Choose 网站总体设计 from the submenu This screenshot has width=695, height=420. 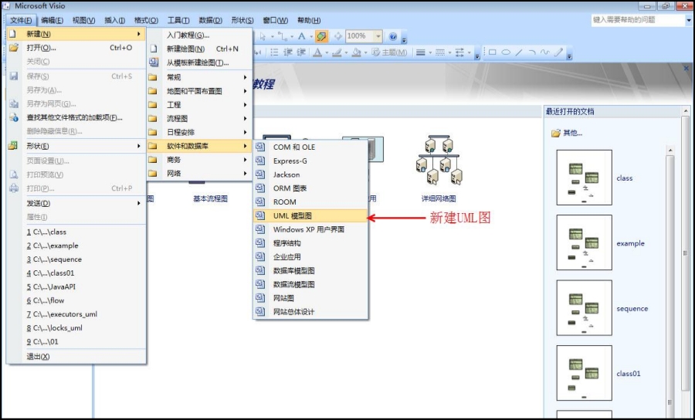coord(310,312)
